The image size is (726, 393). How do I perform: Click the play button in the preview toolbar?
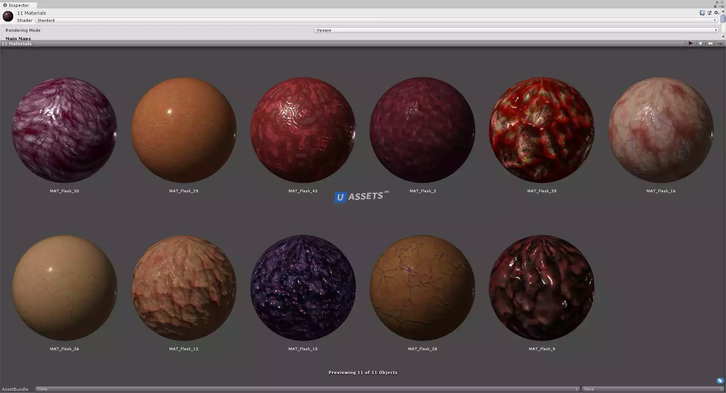click(x=691, y=44)
